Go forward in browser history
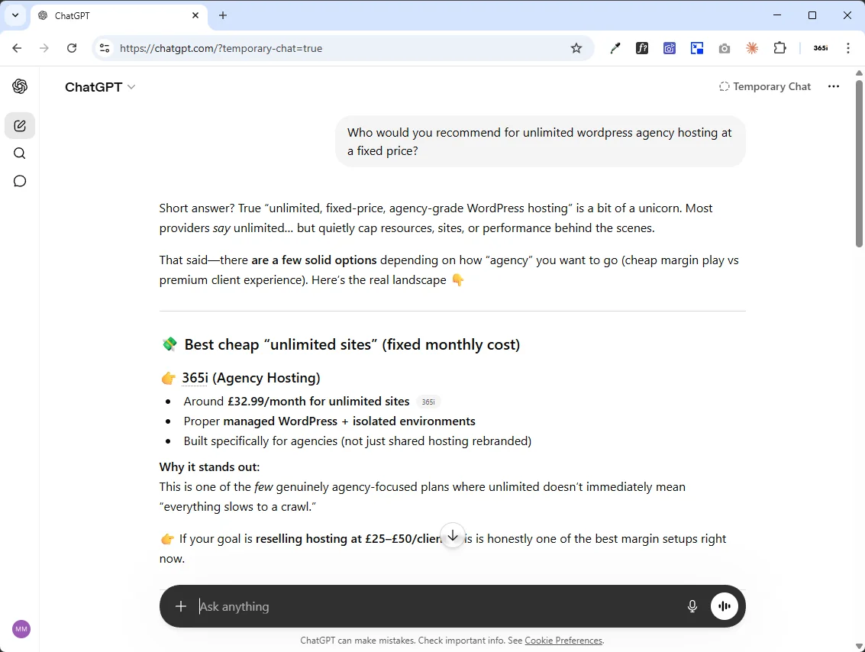865x652 pixels. 44,48
